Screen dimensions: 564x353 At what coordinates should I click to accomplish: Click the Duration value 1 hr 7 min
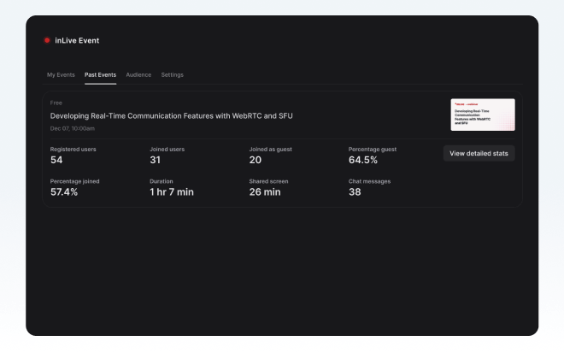coord(172,192)
